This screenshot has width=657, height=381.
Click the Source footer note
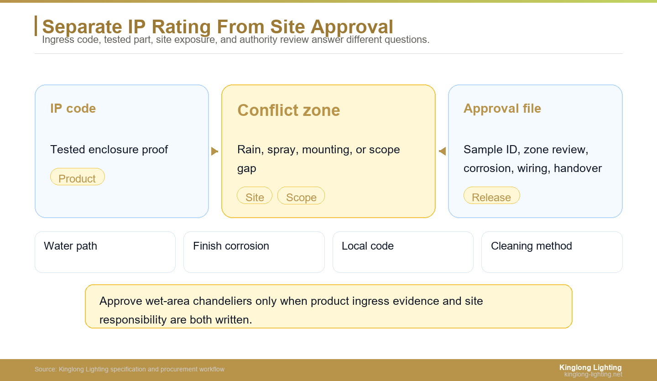pyautogui.click(x=130, y=369)
